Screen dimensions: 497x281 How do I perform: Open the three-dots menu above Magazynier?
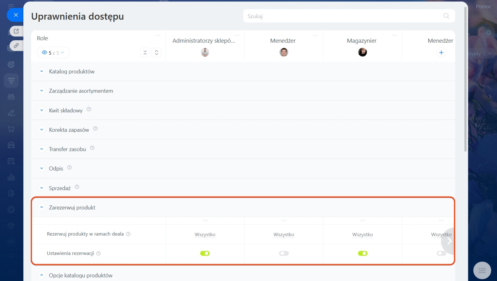[394, 35]
